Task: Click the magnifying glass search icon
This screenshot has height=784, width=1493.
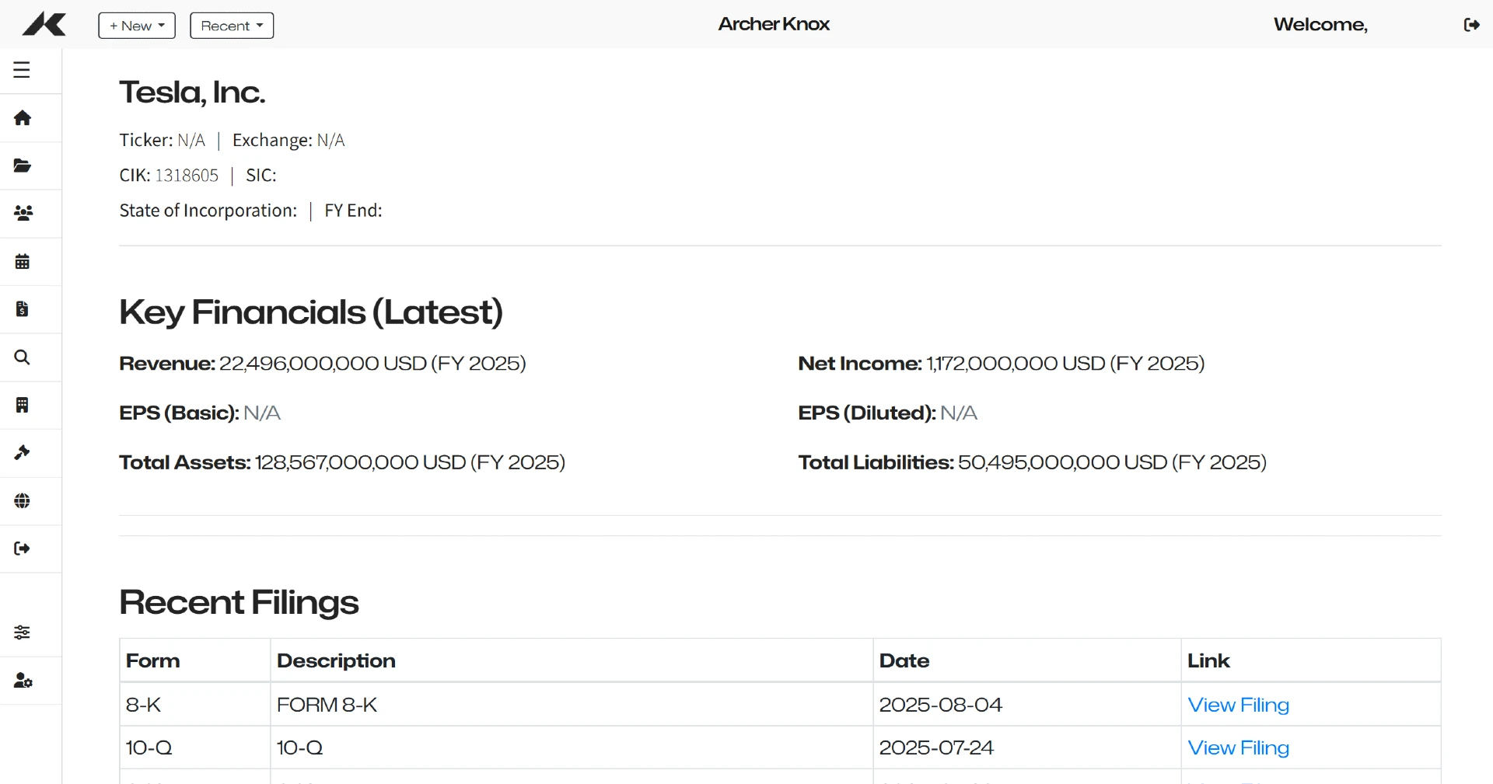Action: point(23,357)
